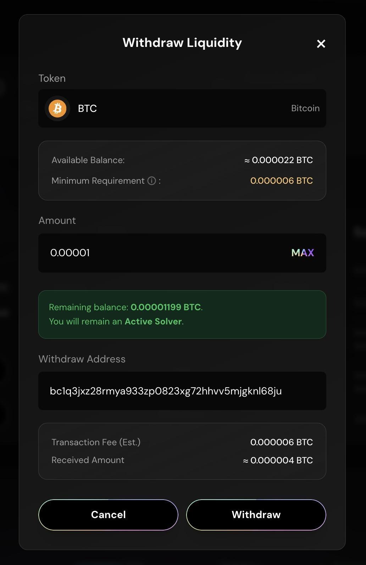The height and width of the screenshot is (565, 366).
Task: Click the Minimum Requirement value 0.000006 BTC
Action: [282, 181]
